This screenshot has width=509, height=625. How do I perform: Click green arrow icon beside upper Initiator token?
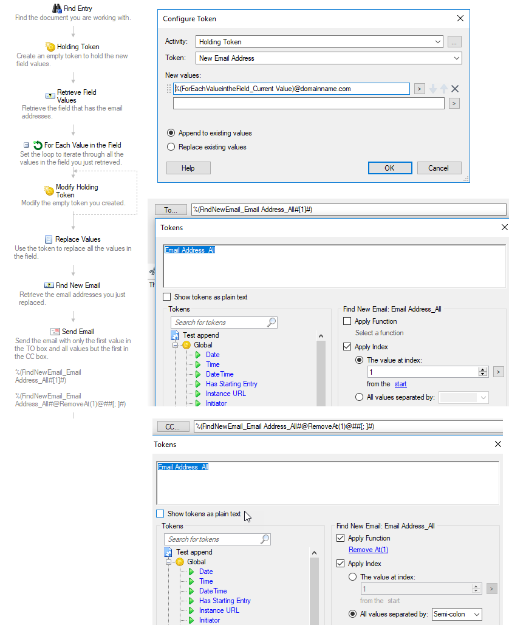click(x=198, y=403)
